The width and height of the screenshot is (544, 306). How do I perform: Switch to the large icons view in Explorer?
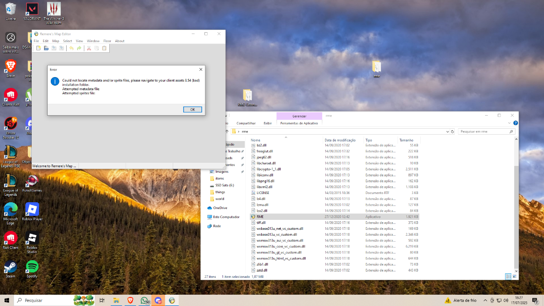coord(514,276)
